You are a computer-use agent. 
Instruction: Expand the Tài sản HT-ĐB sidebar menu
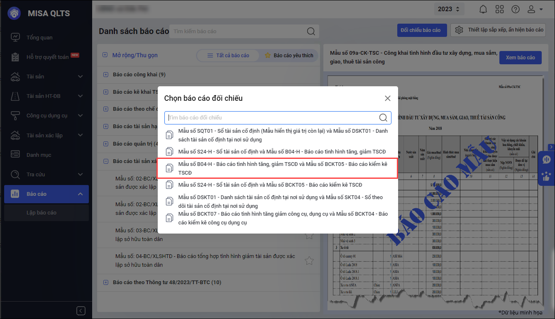pyautogui.click(x=81, y=96)
